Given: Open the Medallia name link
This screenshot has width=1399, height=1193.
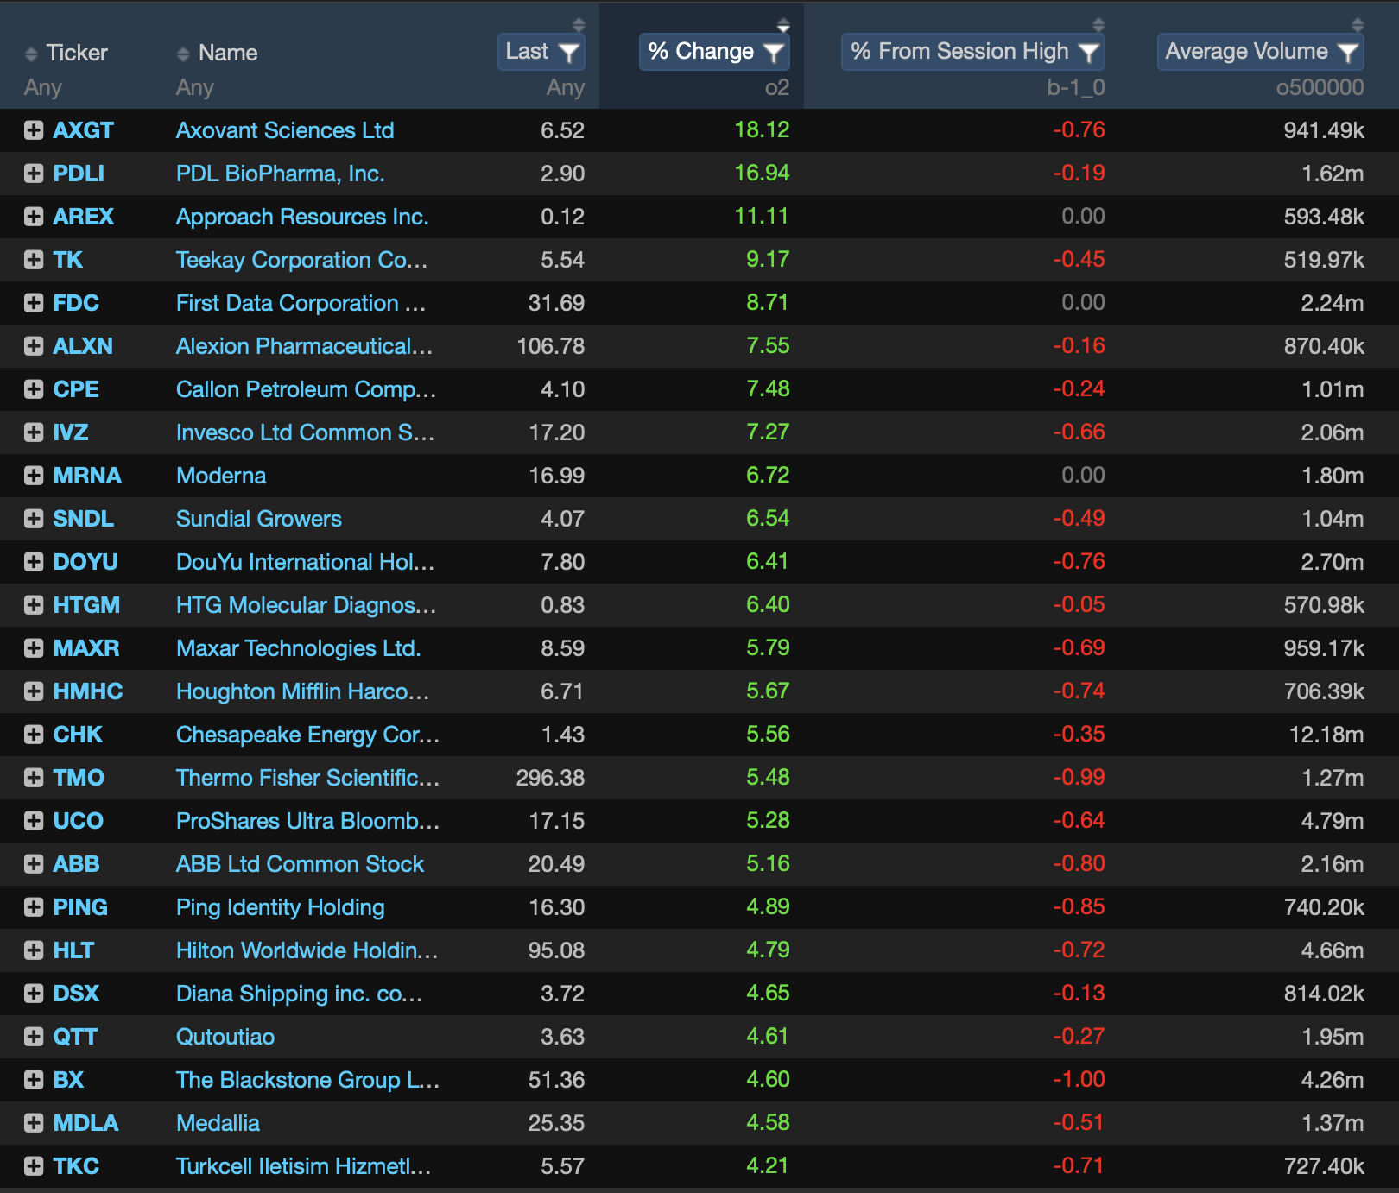Looking at the screenshot, I should click(x=218, y=1123).
